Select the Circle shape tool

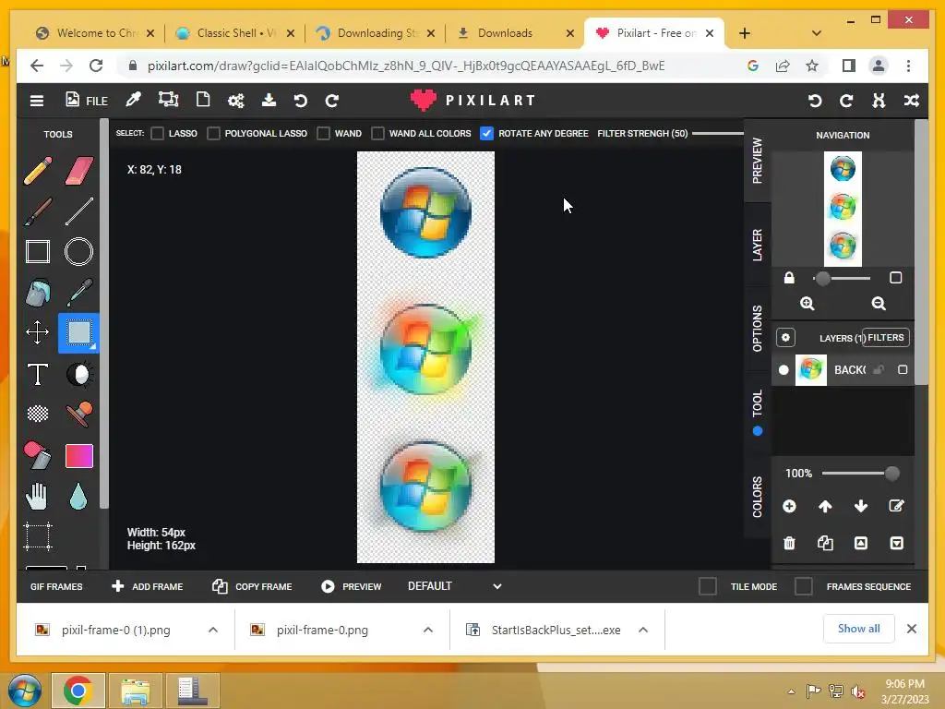click(79, 252)
